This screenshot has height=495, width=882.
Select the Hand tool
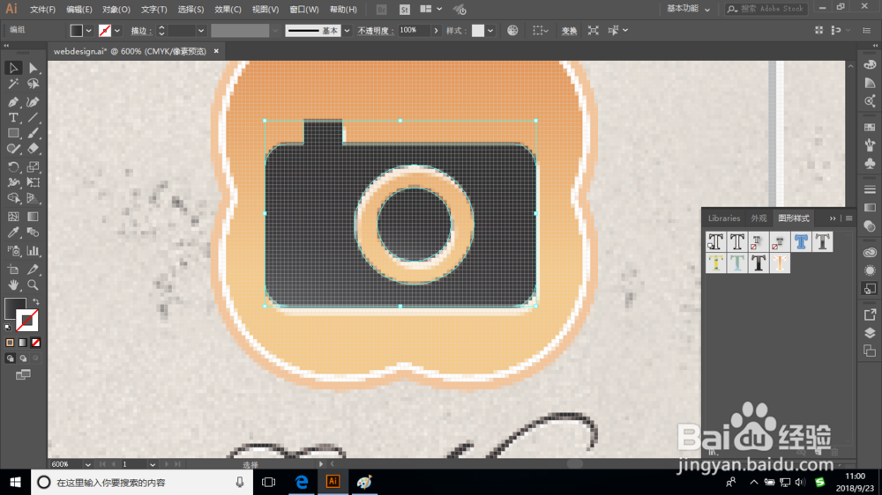click(x=13, y=284)
